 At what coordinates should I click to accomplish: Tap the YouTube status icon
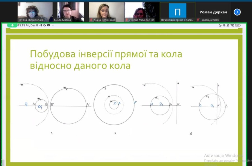pos(48,25)
